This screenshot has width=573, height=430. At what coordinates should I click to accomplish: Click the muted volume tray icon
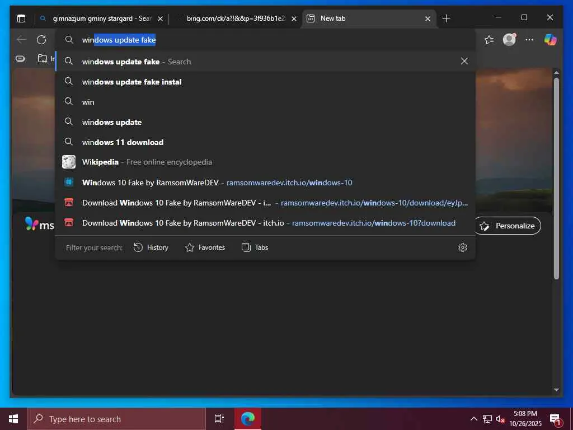pos(500,419)
